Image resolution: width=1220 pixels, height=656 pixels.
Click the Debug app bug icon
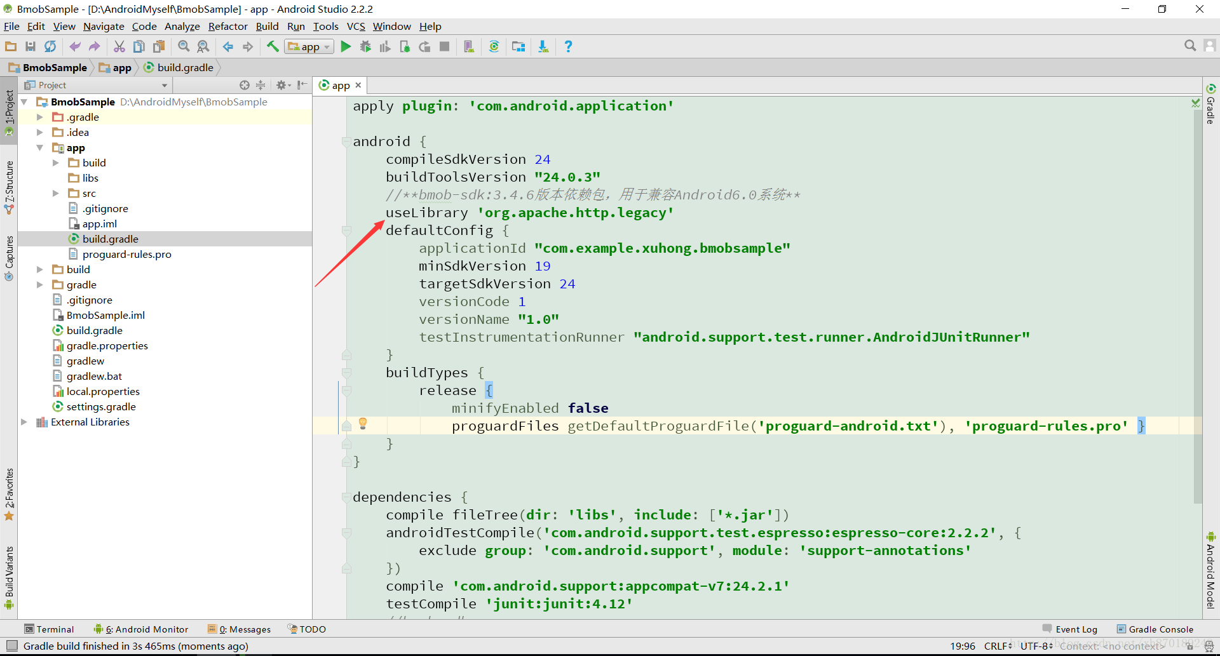(365, 46)
